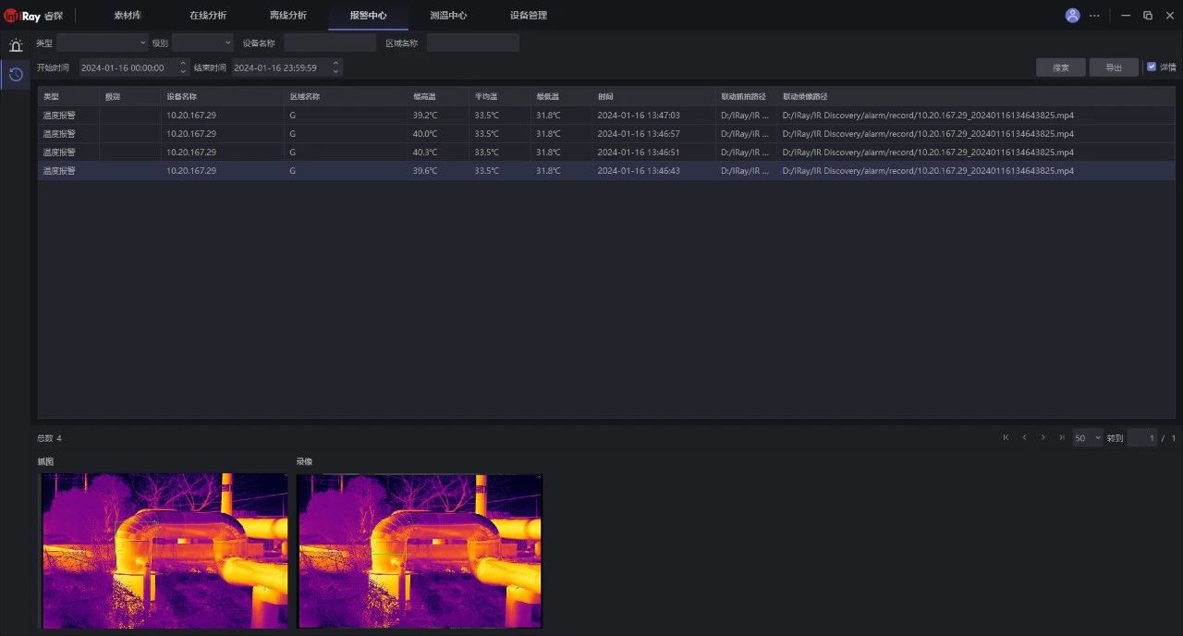
Task: Switch to the 素材库 tab
Action: [128, 16]
